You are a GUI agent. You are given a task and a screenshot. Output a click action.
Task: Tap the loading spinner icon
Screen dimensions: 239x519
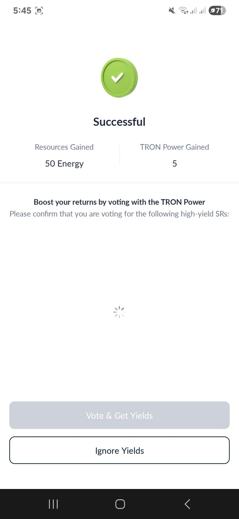[119, 312]
